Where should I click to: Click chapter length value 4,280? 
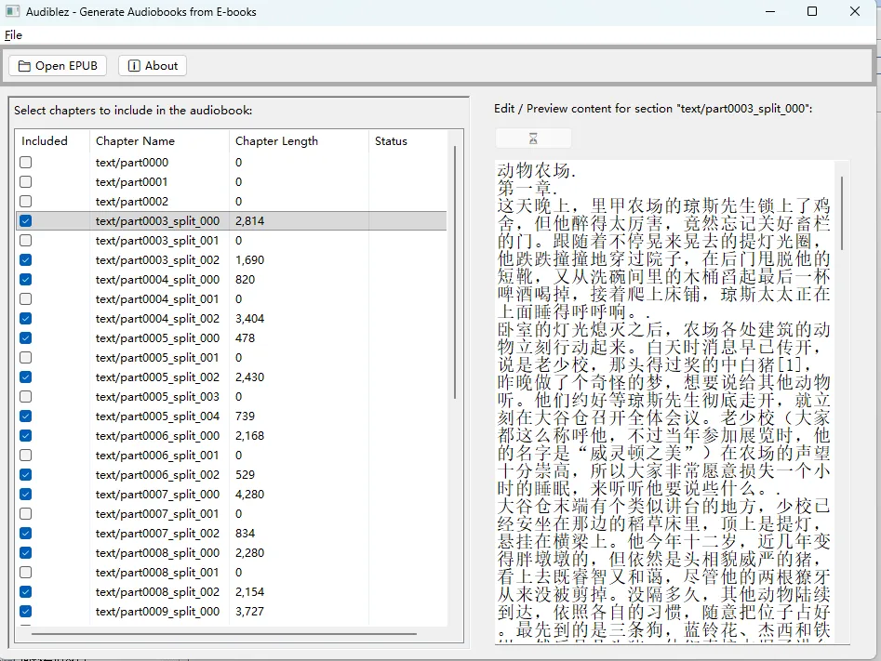click(249, 495)
